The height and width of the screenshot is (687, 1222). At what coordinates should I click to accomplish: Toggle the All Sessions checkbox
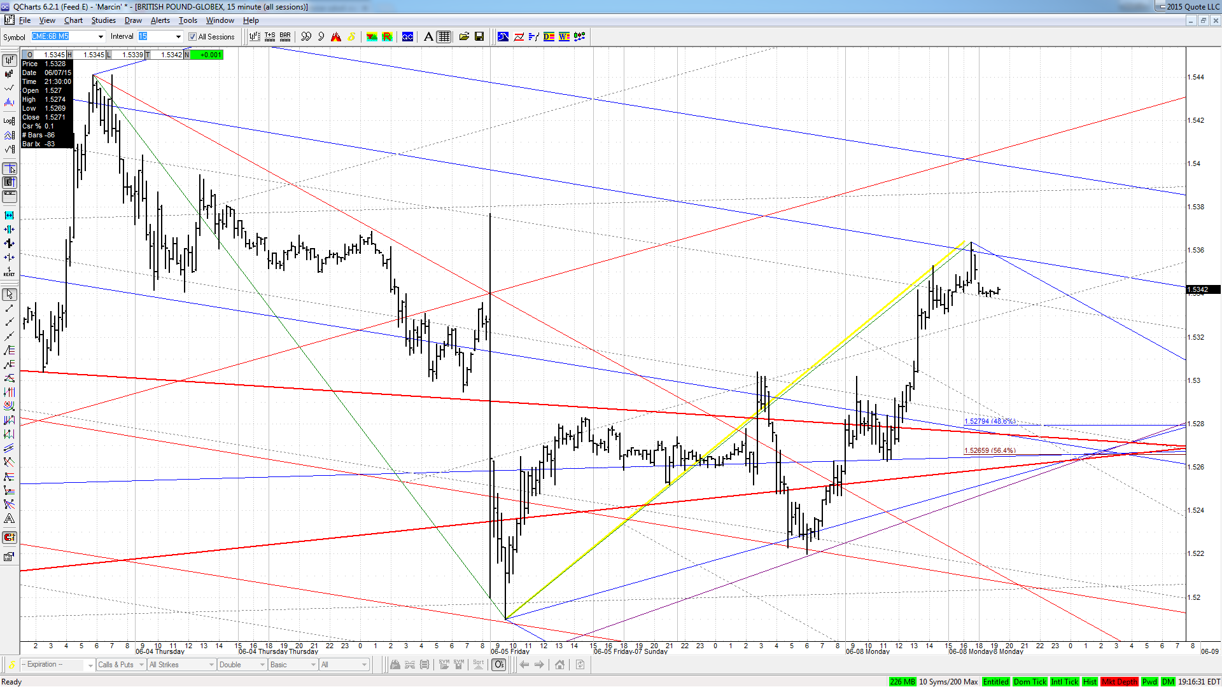point(192,37)
